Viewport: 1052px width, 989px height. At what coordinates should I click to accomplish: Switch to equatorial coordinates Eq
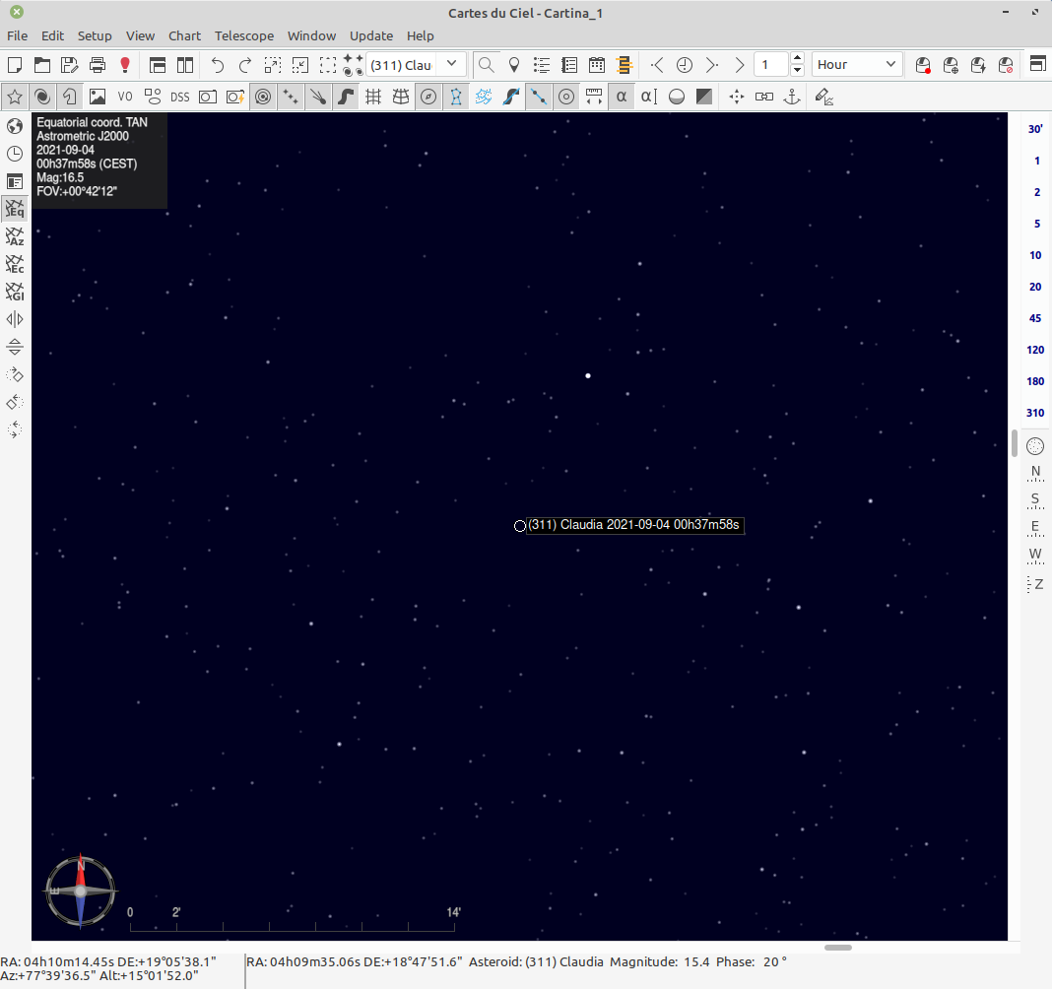15,210
